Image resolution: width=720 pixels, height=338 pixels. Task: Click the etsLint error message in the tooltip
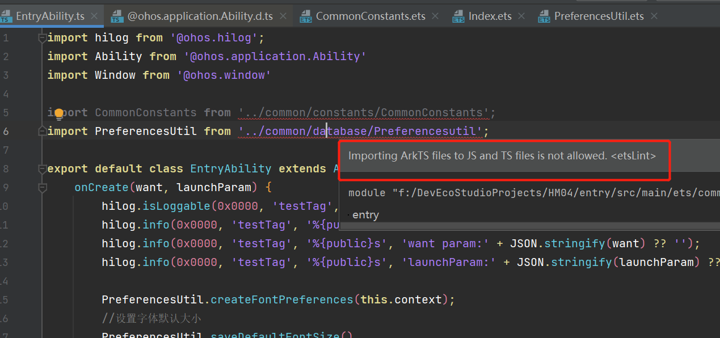tap(502, 155)
